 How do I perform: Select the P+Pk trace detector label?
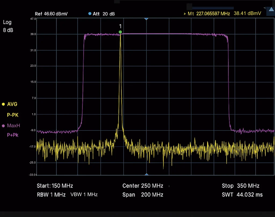point(12,135)
